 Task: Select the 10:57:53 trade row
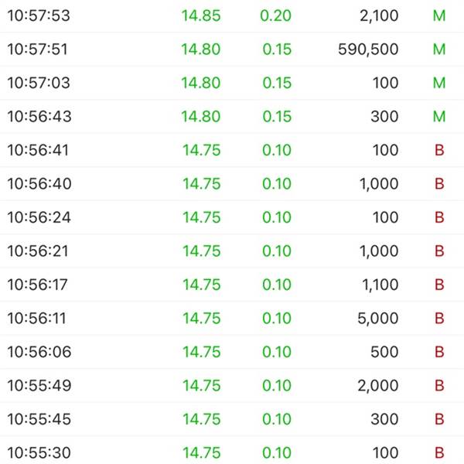click(x=232, y=16)
